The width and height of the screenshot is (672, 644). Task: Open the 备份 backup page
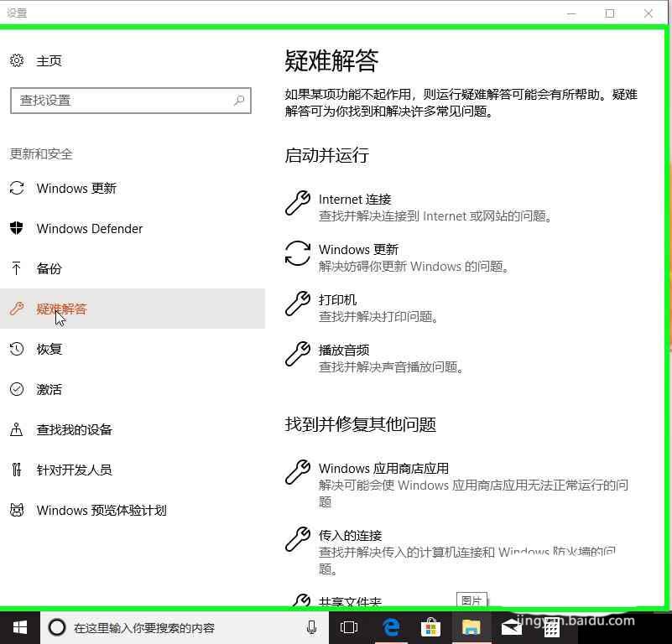[x=49, y=268]
